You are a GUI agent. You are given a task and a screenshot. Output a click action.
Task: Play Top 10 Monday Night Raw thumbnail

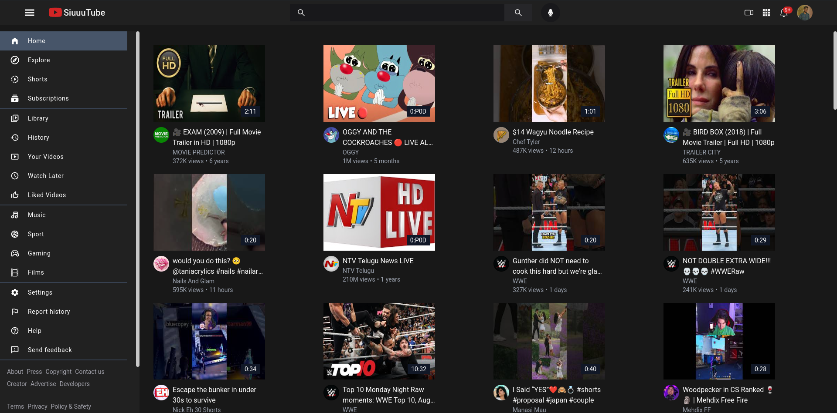click(379, 341)
